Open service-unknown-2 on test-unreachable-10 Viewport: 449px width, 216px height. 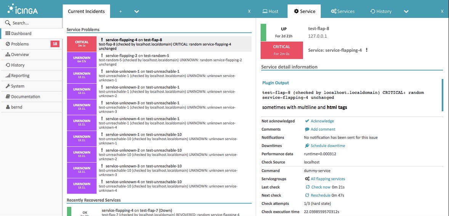point(144,150)
